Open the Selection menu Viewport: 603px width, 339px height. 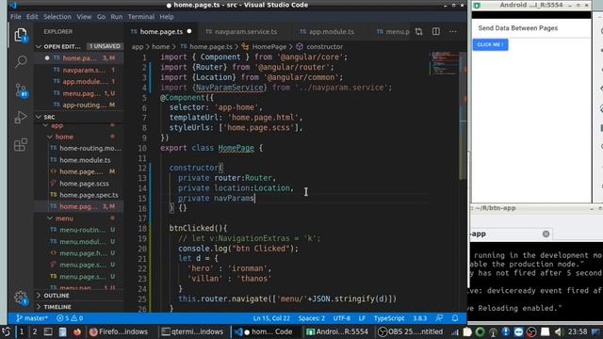(57, 17)
